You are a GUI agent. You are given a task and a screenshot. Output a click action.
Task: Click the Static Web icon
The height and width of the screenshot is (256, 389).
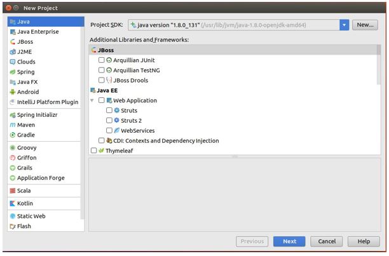click(x=13, y=217)
